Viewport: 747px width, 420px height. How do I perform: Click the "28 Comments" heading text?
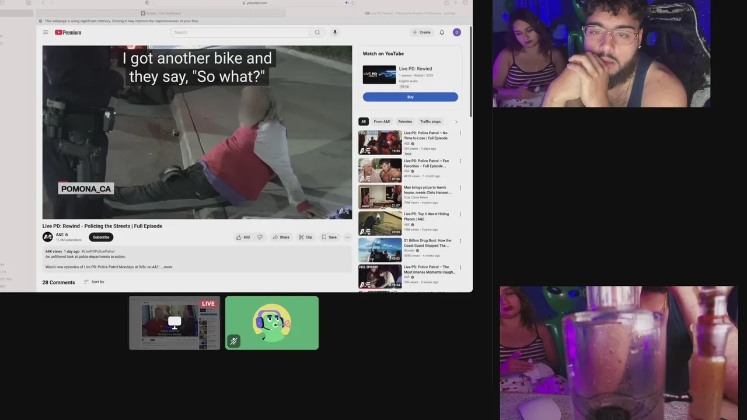(58, 282)
